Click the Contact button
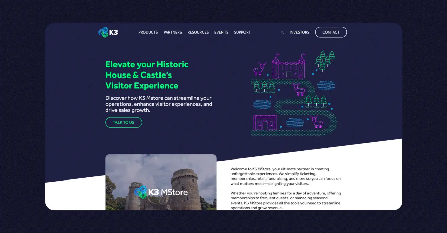Image resolution: width=447 pixels, height=233 pixels. coord(331,32)
